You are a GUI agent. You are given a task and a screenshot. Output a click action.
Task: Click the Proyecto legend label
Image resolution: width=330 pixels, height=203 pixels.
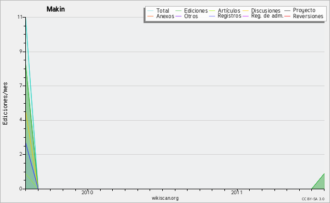coord(304,10)
